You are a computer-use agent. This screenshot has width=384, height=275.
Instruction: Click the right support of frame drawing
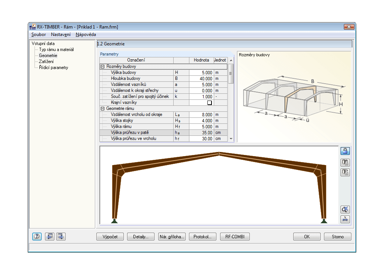324,221
